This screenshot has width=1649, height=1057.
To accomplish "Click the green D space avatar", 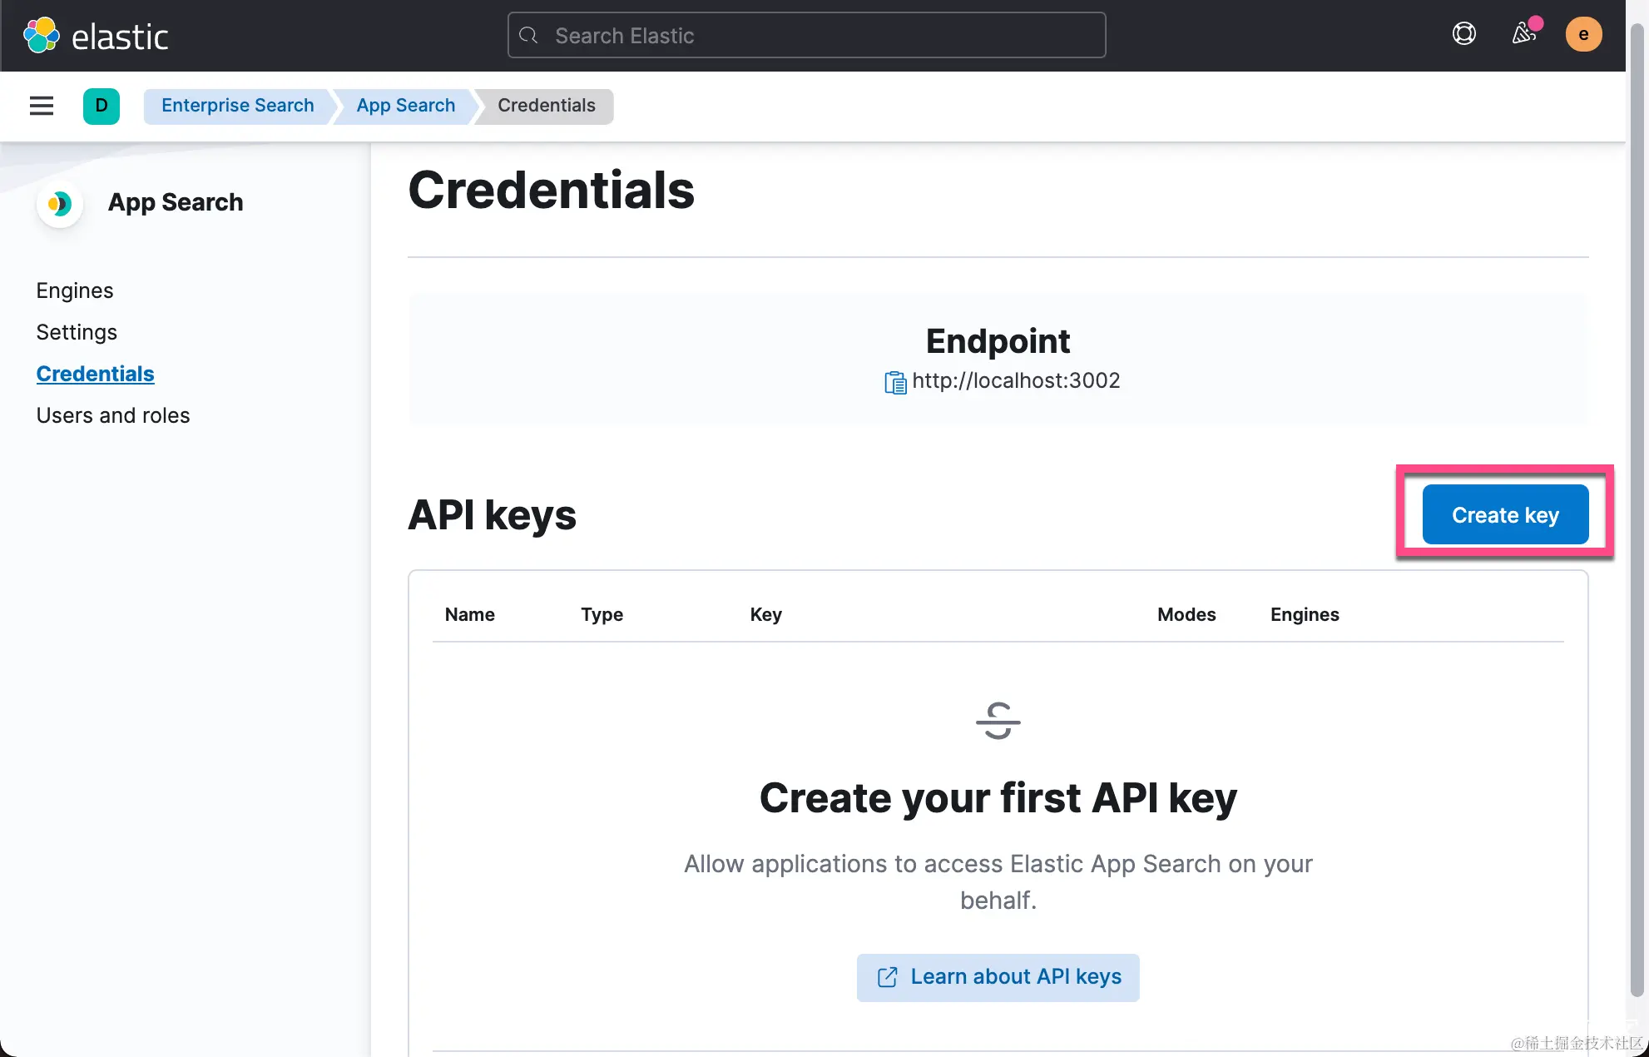I will point(102,106).
